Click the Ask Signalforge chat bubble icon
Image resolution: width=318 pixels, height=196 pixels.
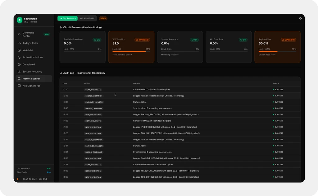(19, 86)
